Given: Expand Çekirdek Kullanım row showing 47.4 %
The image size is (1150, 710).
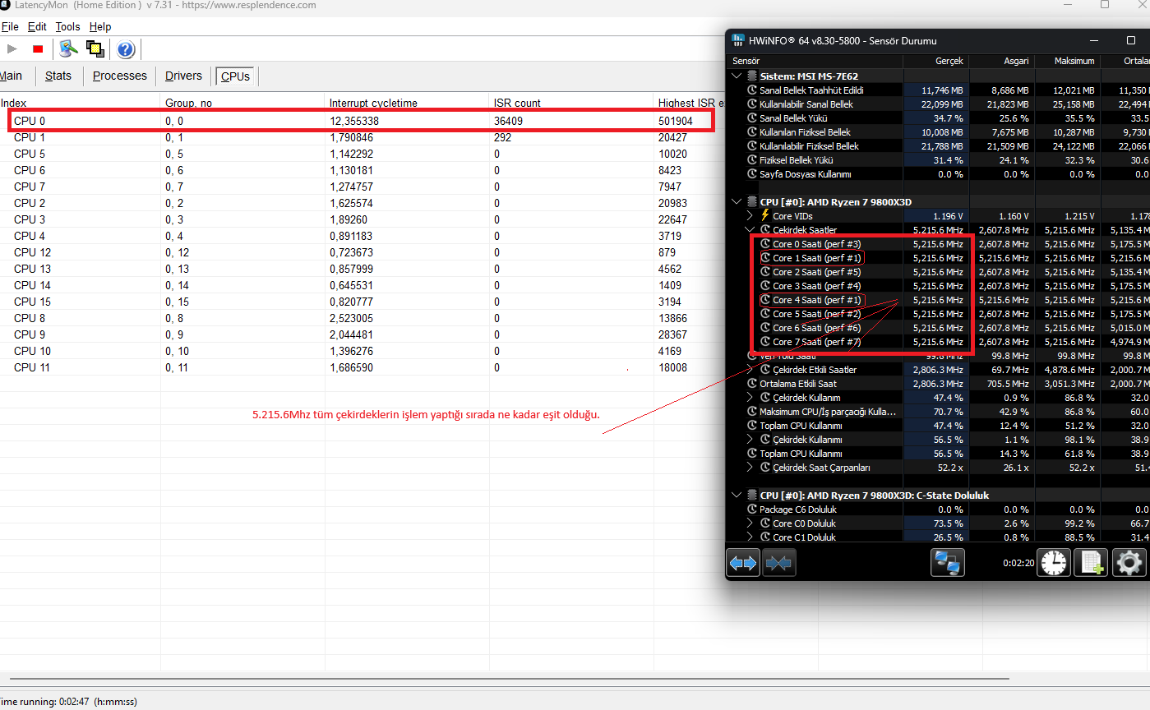Looking at the screenshot, I should 750,398.
